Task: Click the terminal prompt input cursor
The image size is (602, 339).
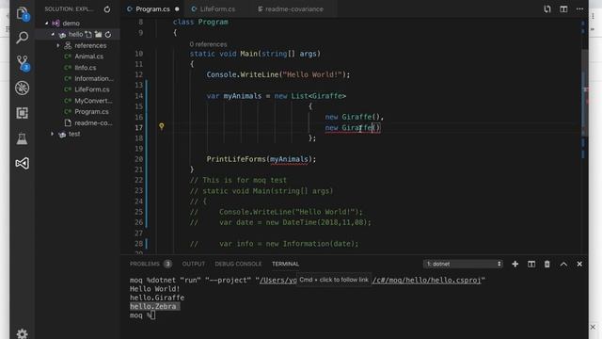Action: (x=152, y=315)
